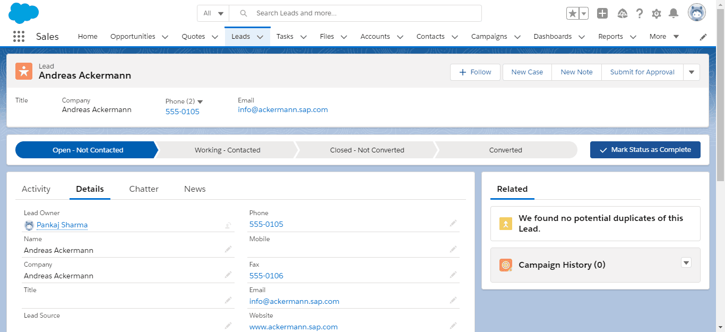The width and height of the screenshot is (725, 332).
Task: Open your profile avatar icon
Action: pyautogui.click(x=696, y=12)
